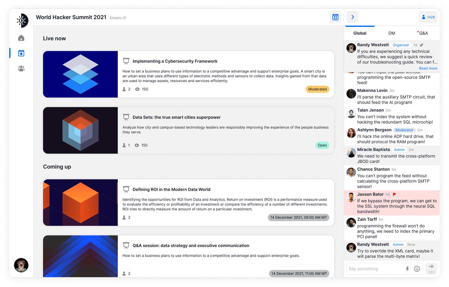Switch to the DM tab
This screenshot has height=287, width=449.
pyautogui.click(x=392, y=33)
